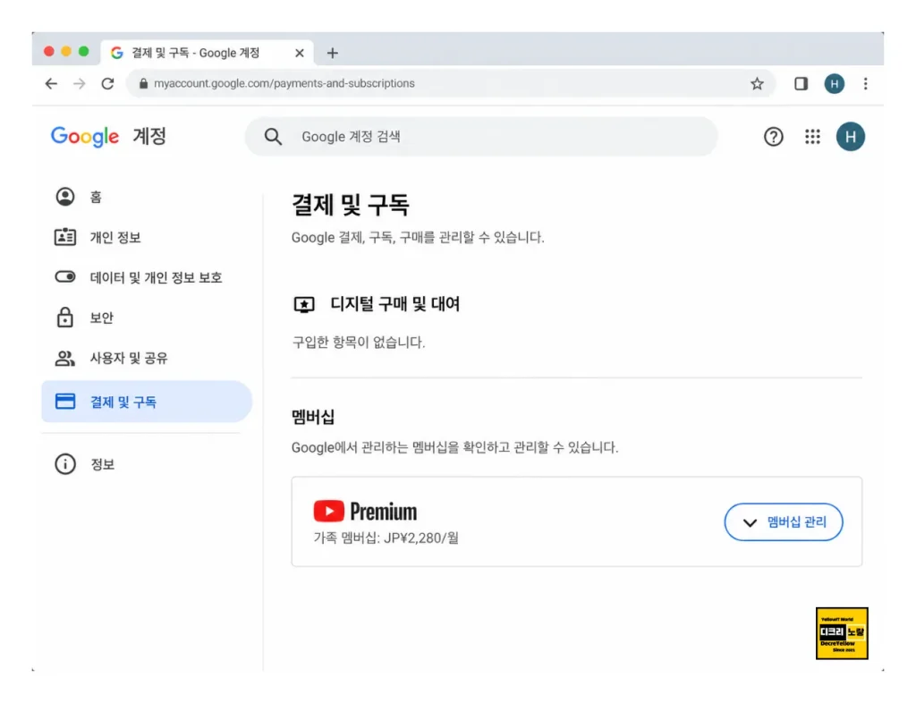Click the 디지털 구매 및 대여 star icon
The height and width of the screenshot is (703, 916).
[x=304, y=304]
